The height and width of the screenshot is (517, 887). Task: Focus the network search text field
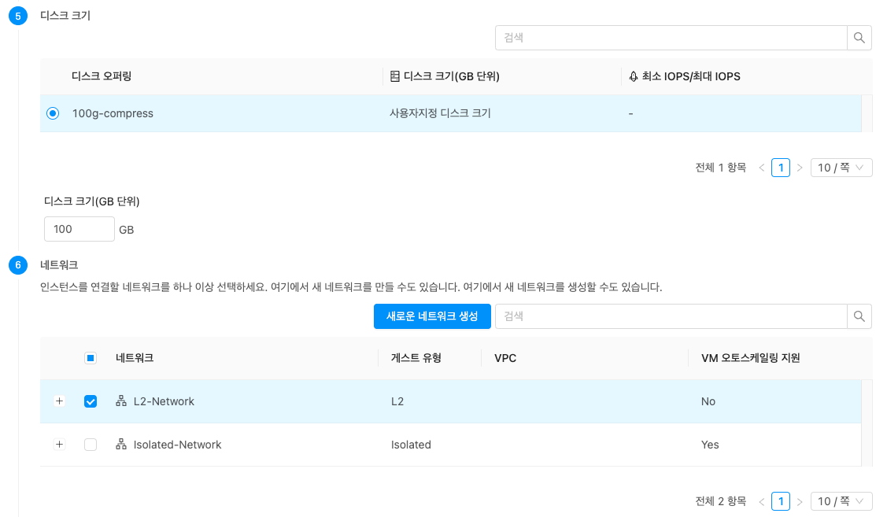click(671, 316)
